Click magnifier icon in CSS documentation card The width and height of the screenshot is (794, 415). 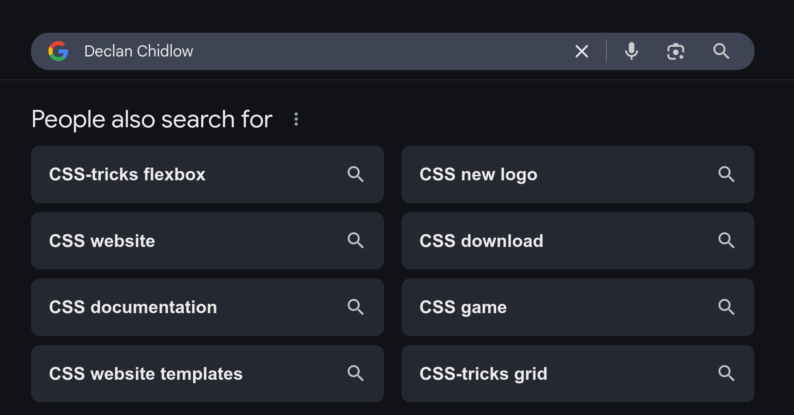356,307
